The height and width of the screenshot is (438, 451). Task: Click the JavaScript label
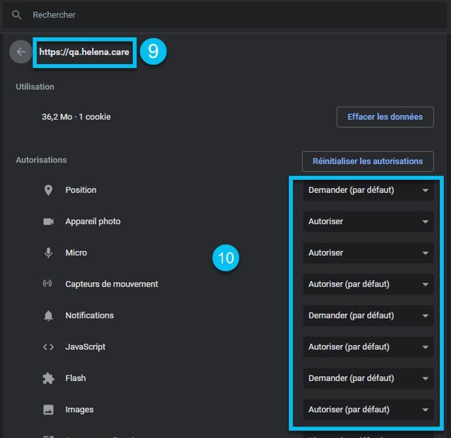click(x=85, y=347)
